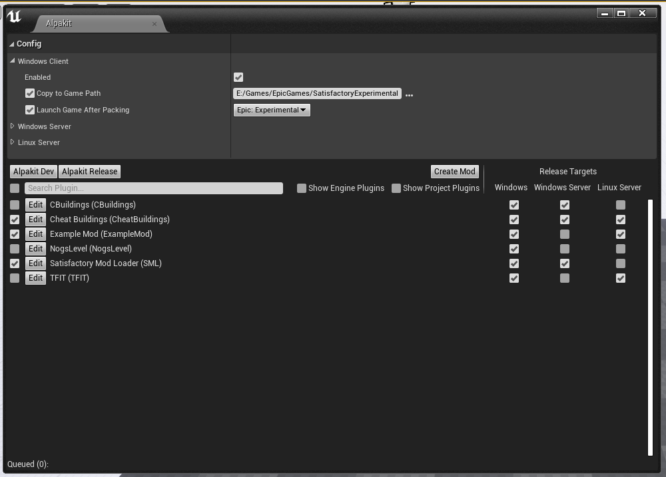Viewport: 666px width, 477px height.
Task: Toggle Cheat Buildings Windows Server target
Action: (x=565, y=220)
